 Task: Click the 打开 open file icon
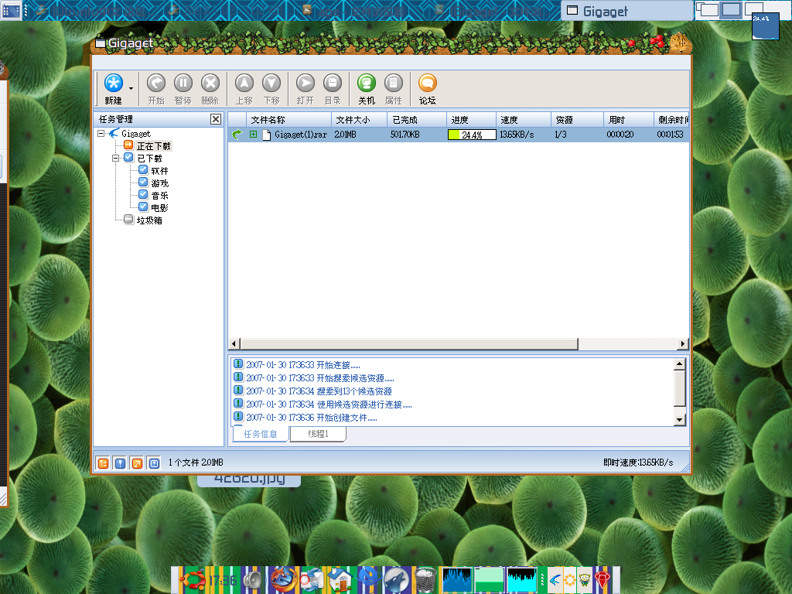(305, 84)
